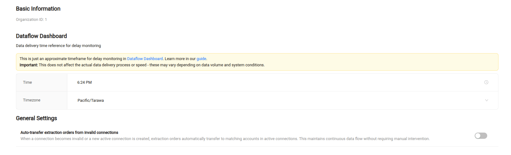Click the clock icon in Time field
Viewport: 511px width, 155px height.
(486, 82)
